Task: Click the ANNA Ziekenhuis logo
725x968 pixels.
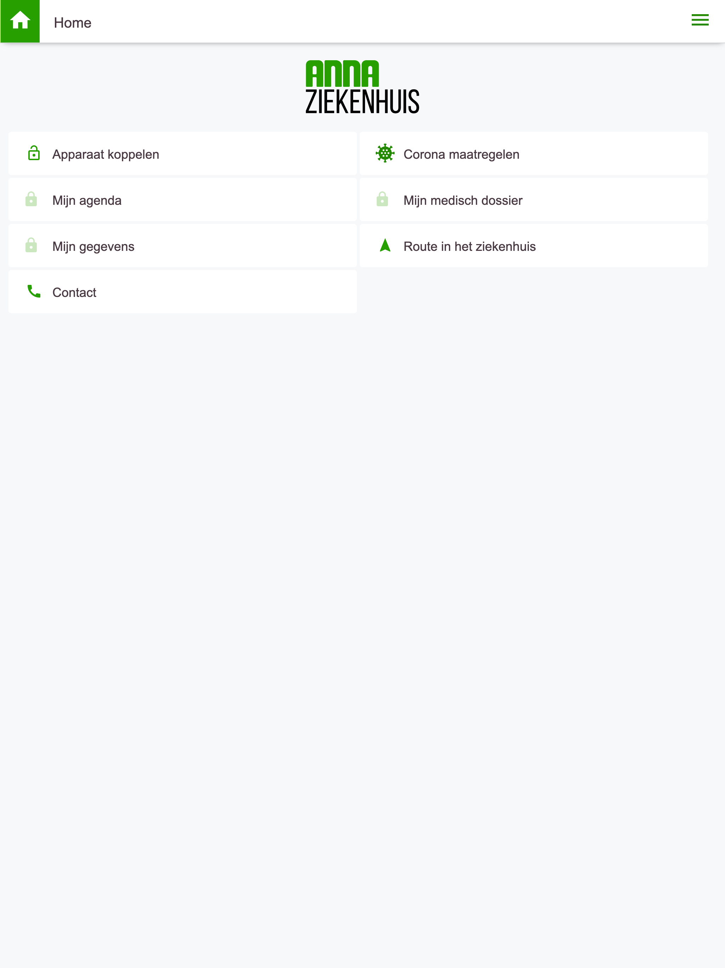Action: coord(362,86)
